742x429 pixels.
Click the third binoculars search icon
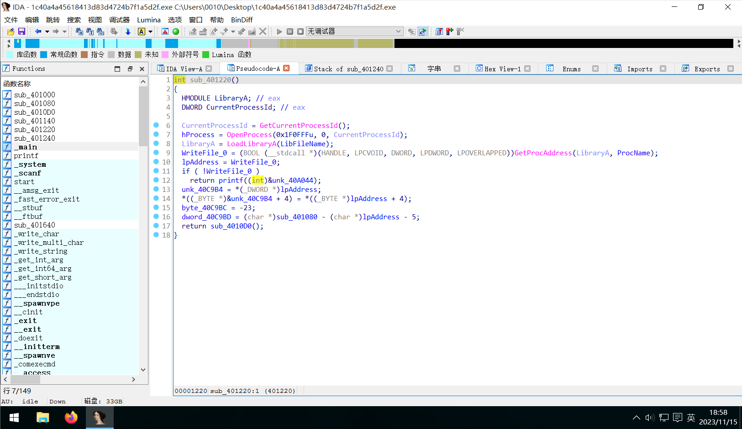pyautogui.click(x=100, y=32)
